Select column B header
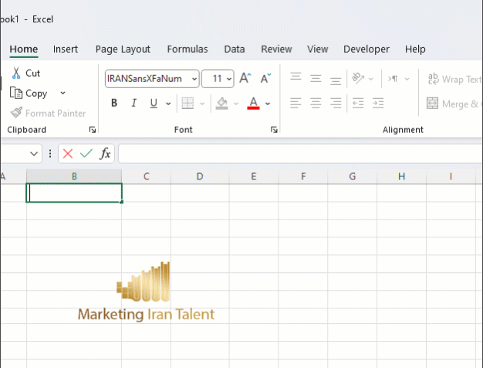This screenshot has width=483, height=368. tap(74, 176)
